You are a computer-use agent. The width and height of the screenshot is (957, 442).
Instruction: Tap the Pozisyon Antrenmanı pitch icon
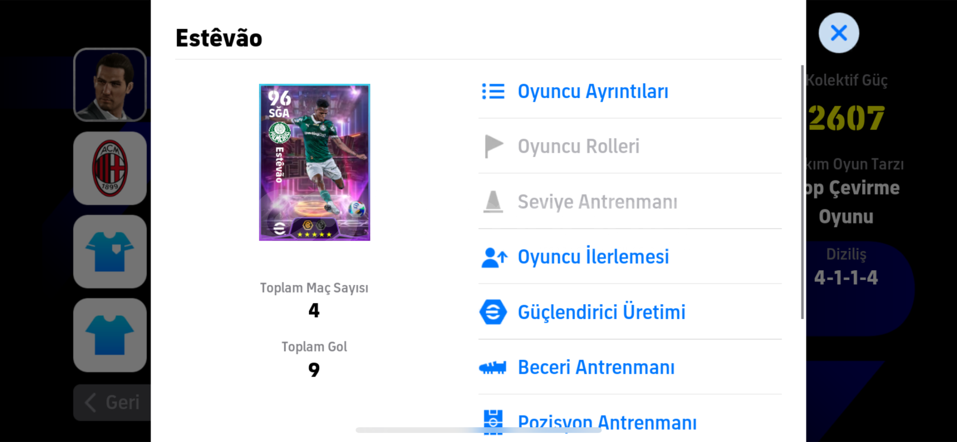pyautogui.click(x=493, y=422)
